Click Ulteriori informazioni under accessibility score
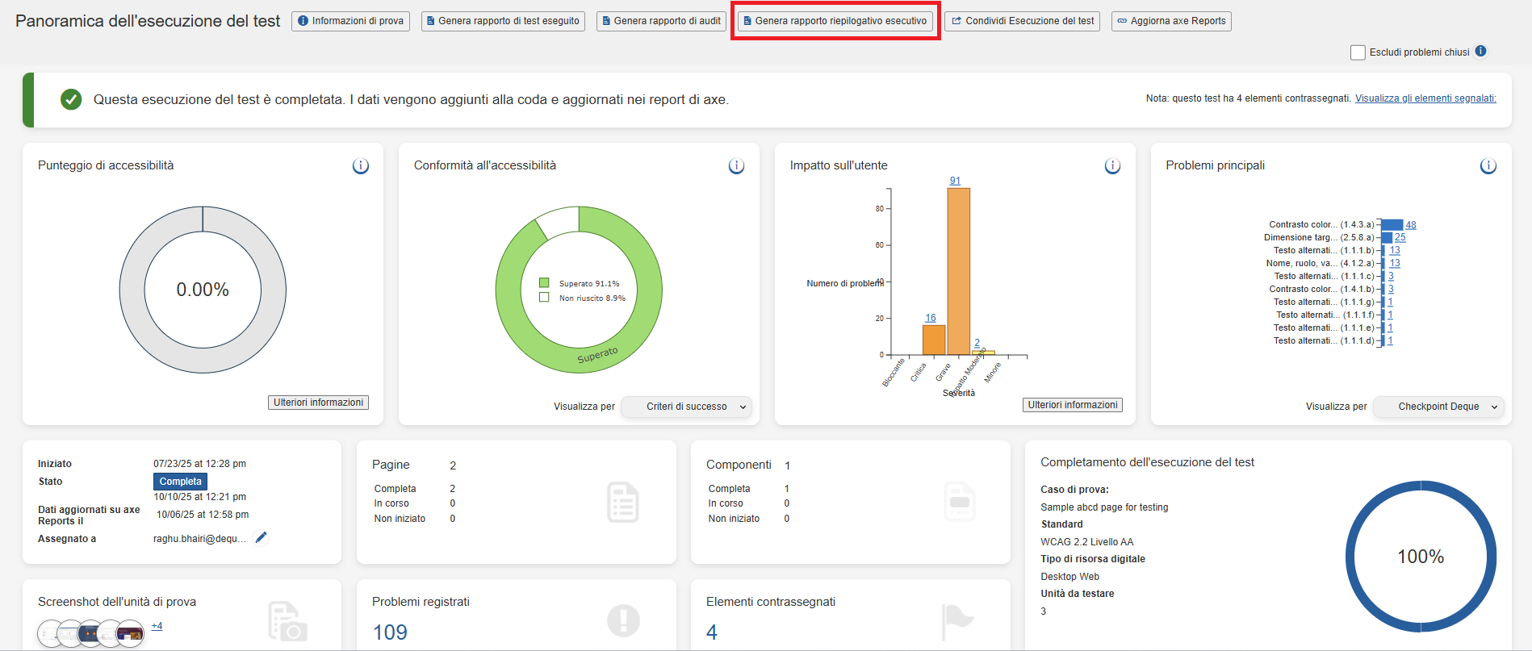 point(318,403)
